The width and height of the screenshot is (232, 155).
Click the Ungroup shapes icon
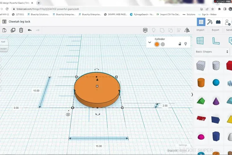point(171,30)
